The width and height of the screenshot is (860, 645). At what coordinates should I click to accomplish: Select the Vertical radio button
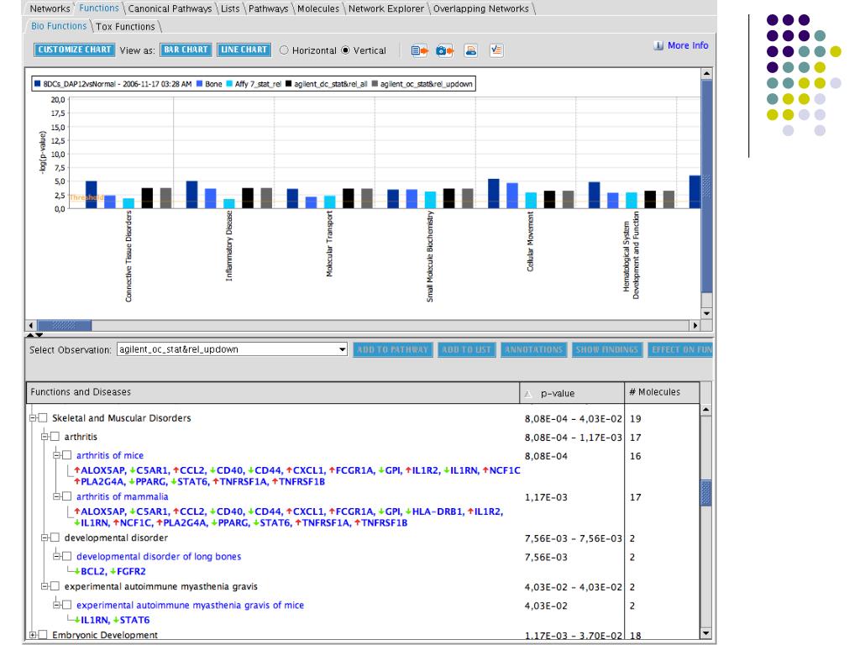pyautogui.click(x=346, y=50)
